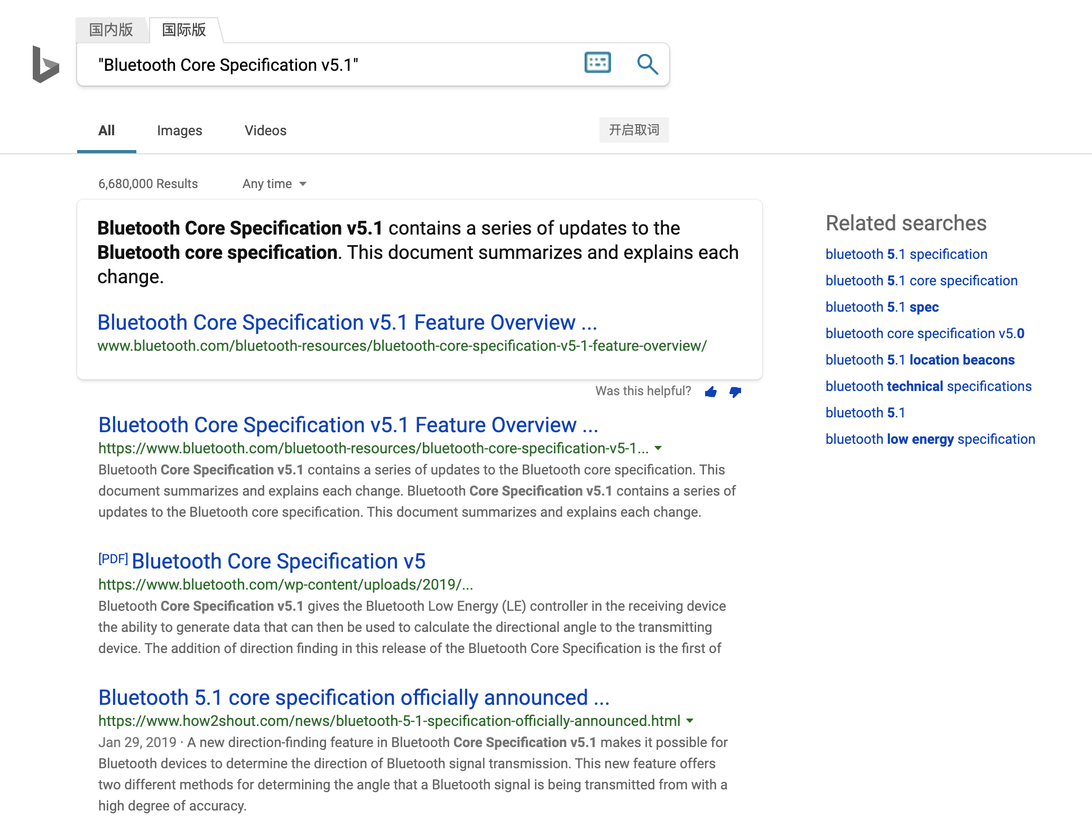Open the Any time filter dropdown

274,184
